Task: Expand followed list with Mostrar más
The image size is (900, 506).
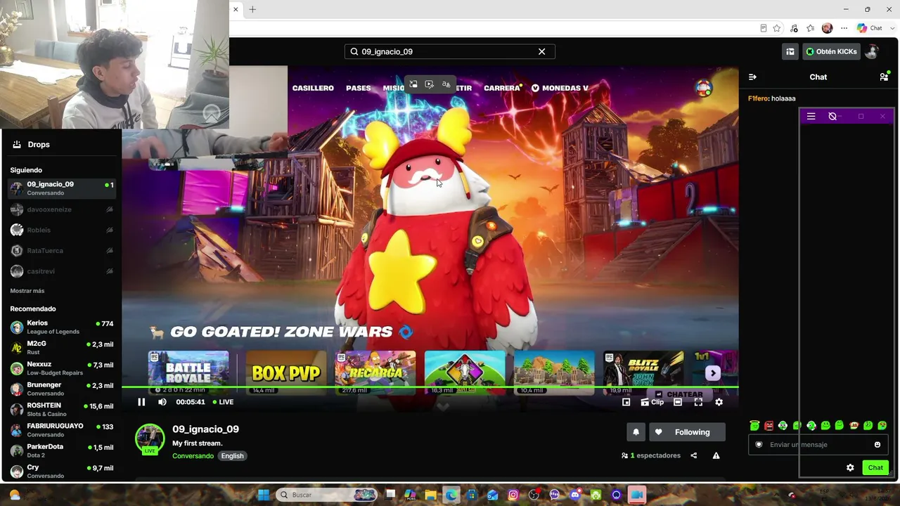Action: point(27,291)
